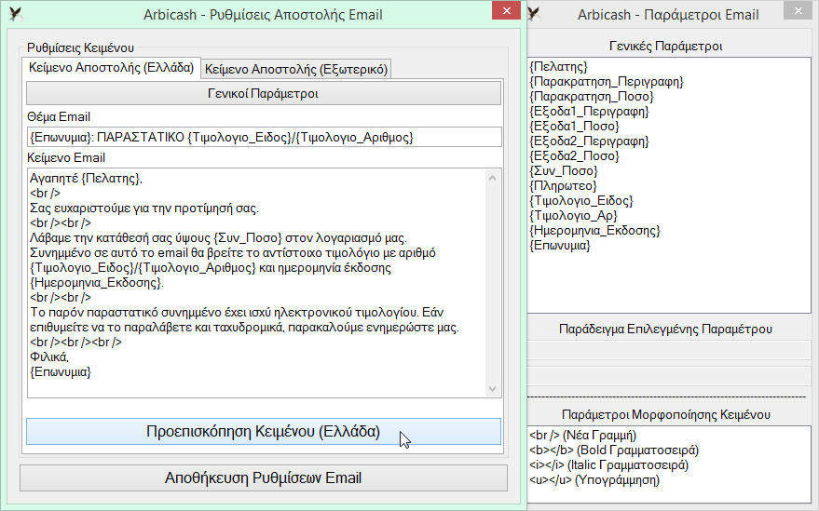Select <br /> (Νέα Γραμμή) formatting parameter
This screenshot has width=819, height=511.
tap(582, 436)
